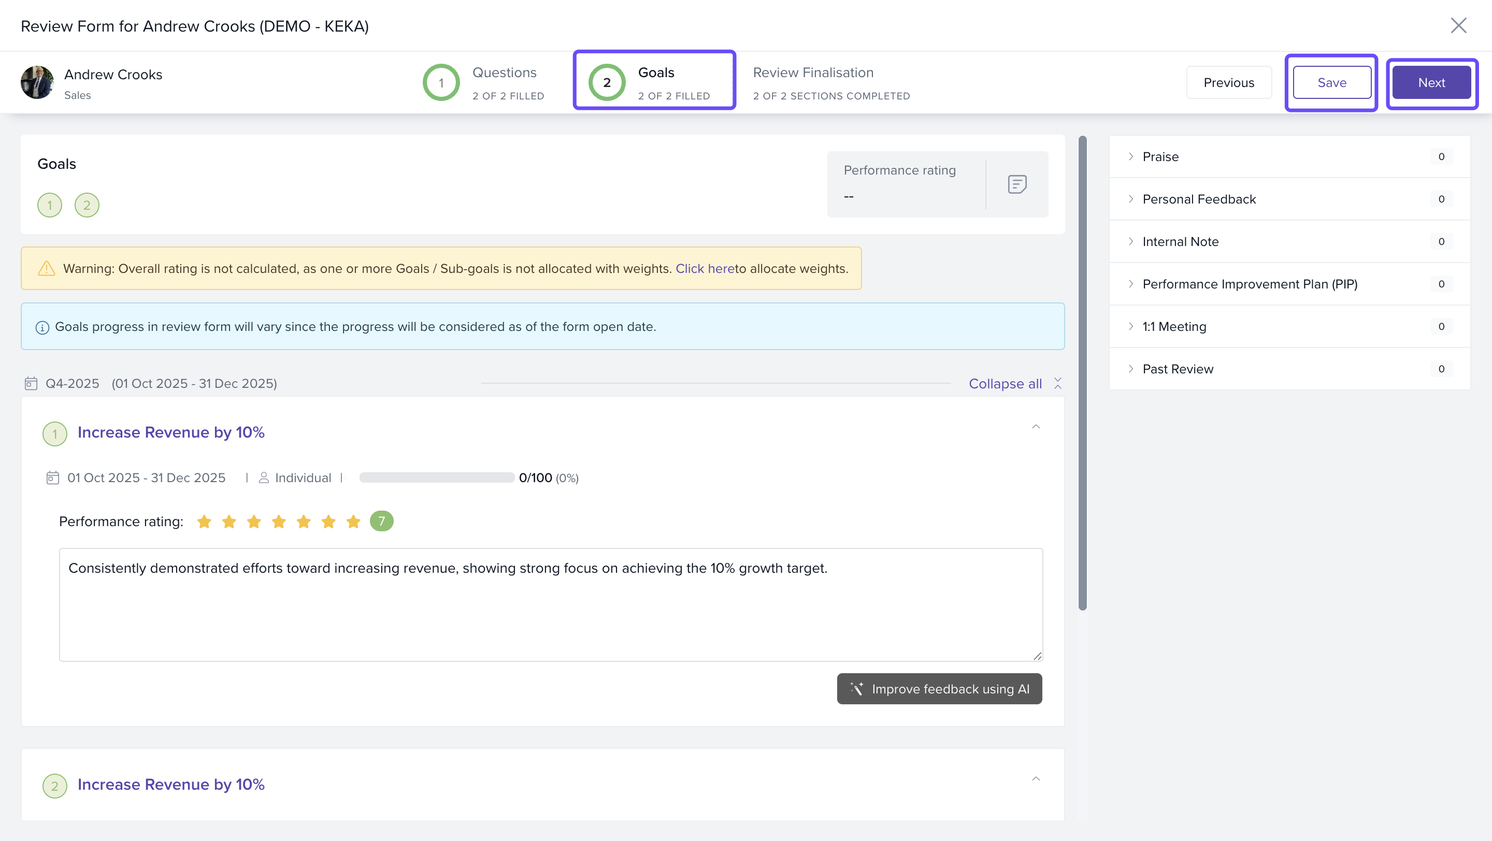Click the warning triangle icon in yellow banner
Viewport: 1492px width, 841px height.
[x=46, y=269]
